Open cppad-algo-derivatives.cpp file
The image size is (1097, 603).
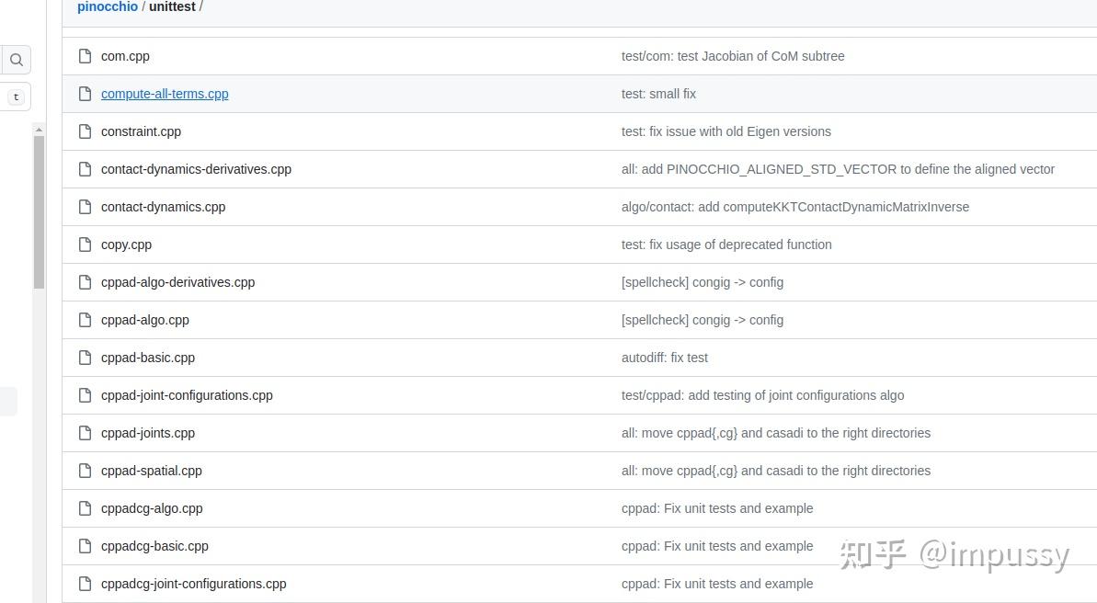(x=177, y=282)
